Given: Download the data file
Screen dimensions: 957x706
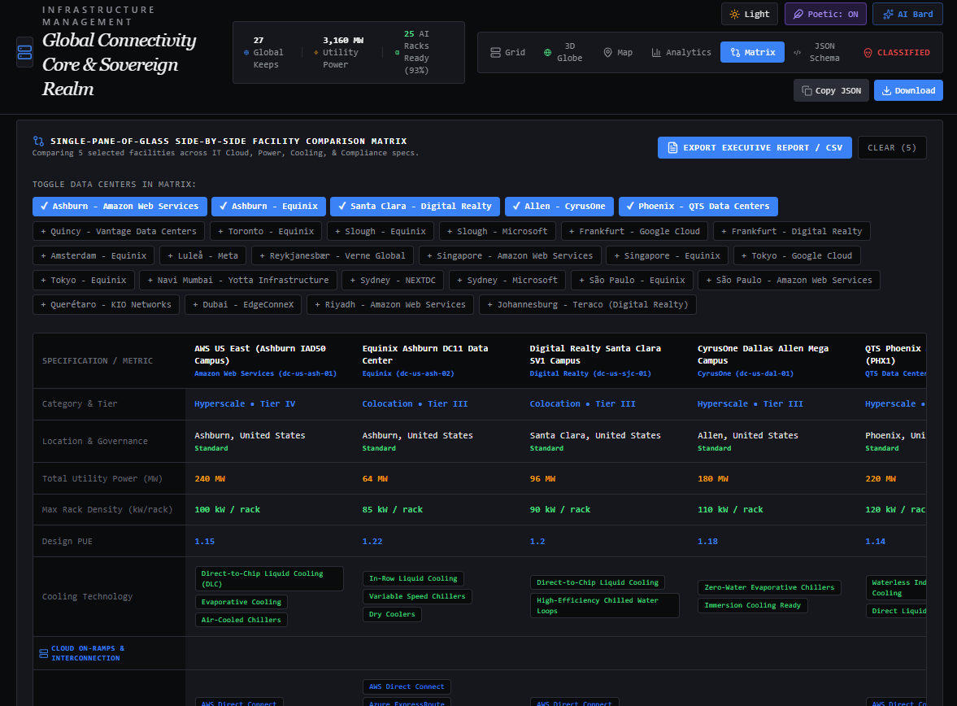Looking at the screenshot, I should pyautogui.click(x=908, y=90).
